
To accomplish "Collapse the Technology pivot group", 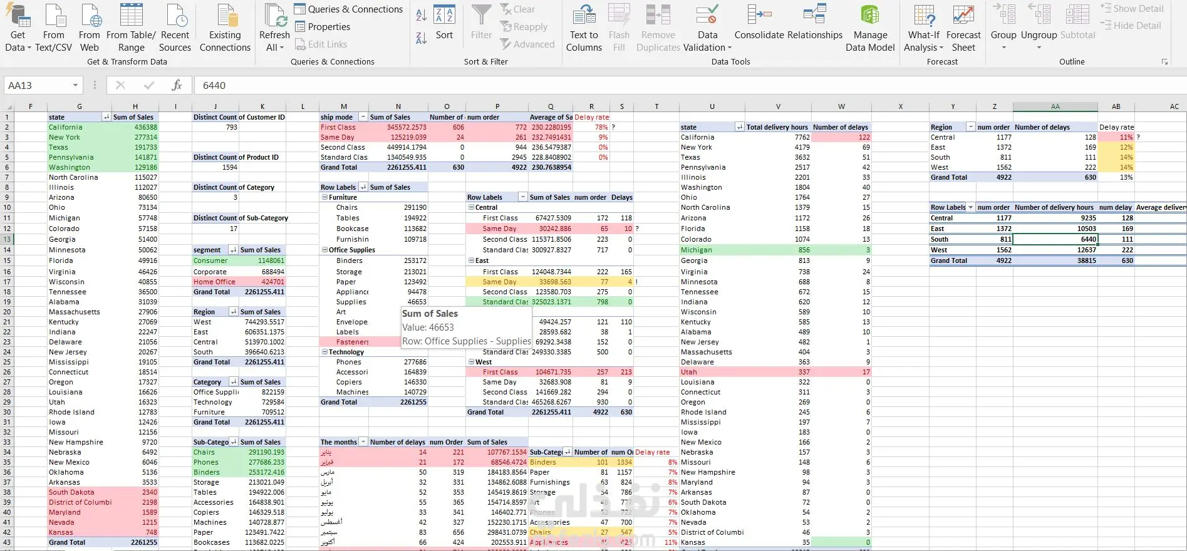I will click(324, 352).
